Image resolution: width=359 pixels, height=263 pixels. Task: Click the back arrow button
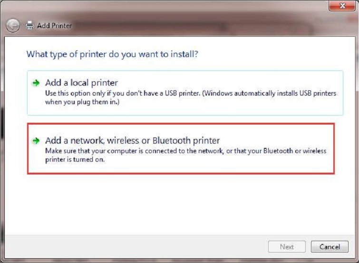(x=13, y=25)
